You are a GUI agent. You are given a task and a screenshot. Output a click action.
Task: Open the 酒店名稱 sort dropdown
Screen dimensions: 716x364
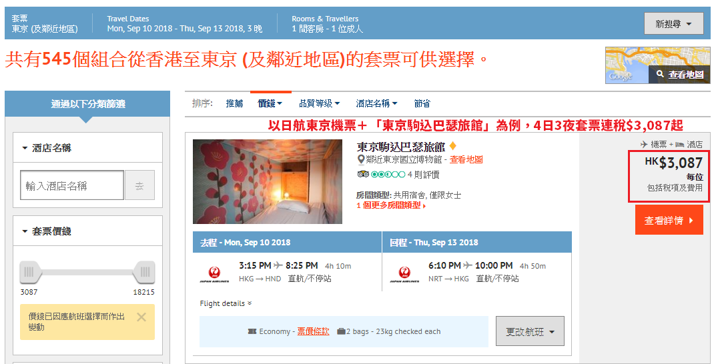377,103
